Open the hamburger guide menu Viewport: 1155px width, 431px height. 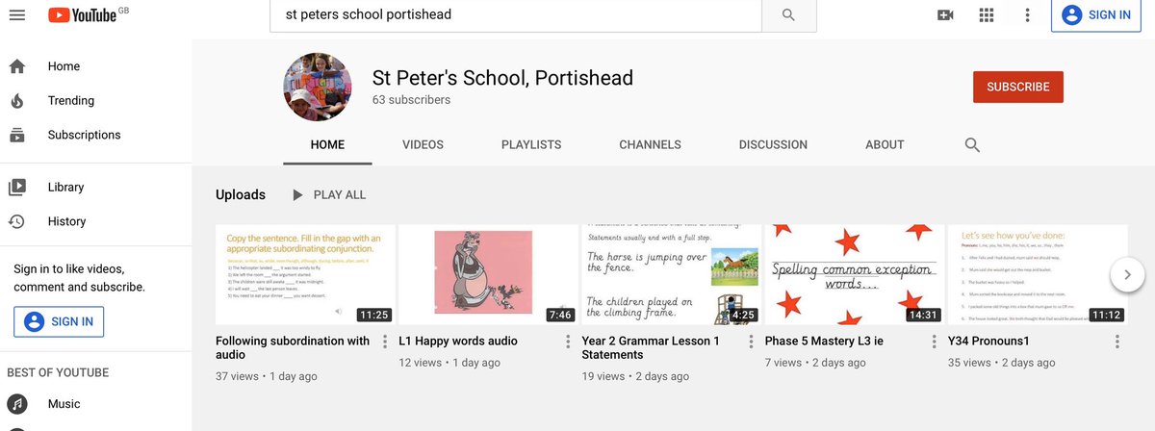[x=17, y=15]
